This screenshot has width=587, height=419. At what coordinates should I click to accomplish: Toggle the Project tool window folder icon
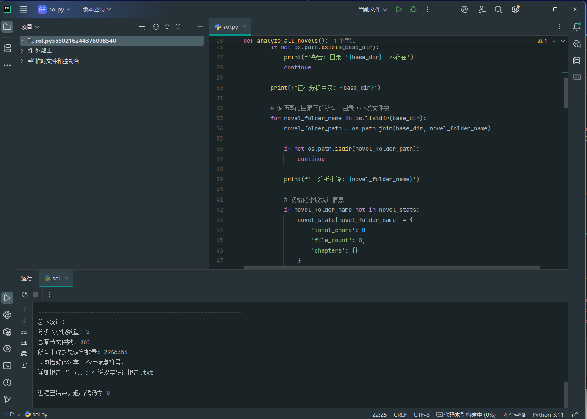tap(7, 27)
